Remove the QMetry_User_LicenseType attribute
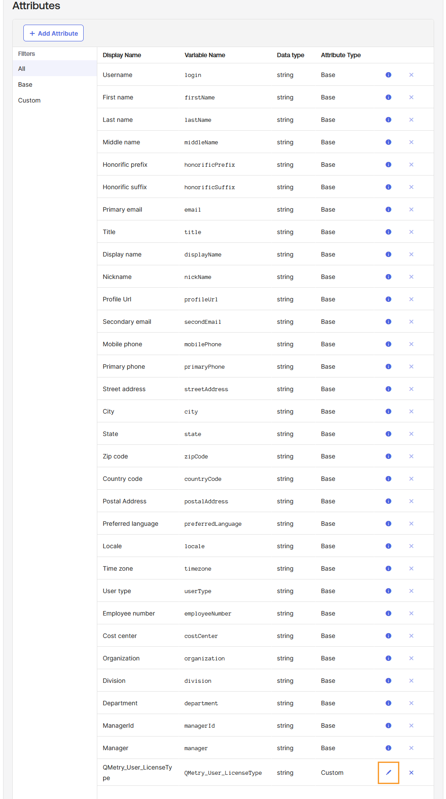446x799 pixels. pos(411,773)
